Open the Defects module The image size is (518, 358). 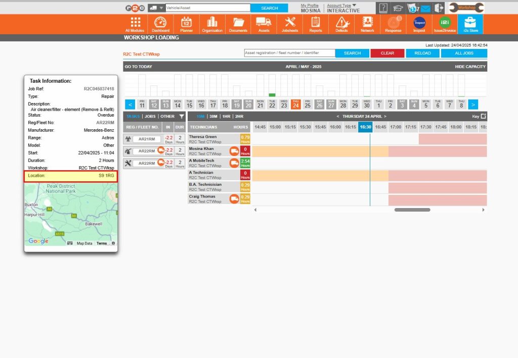click(341, 24)
